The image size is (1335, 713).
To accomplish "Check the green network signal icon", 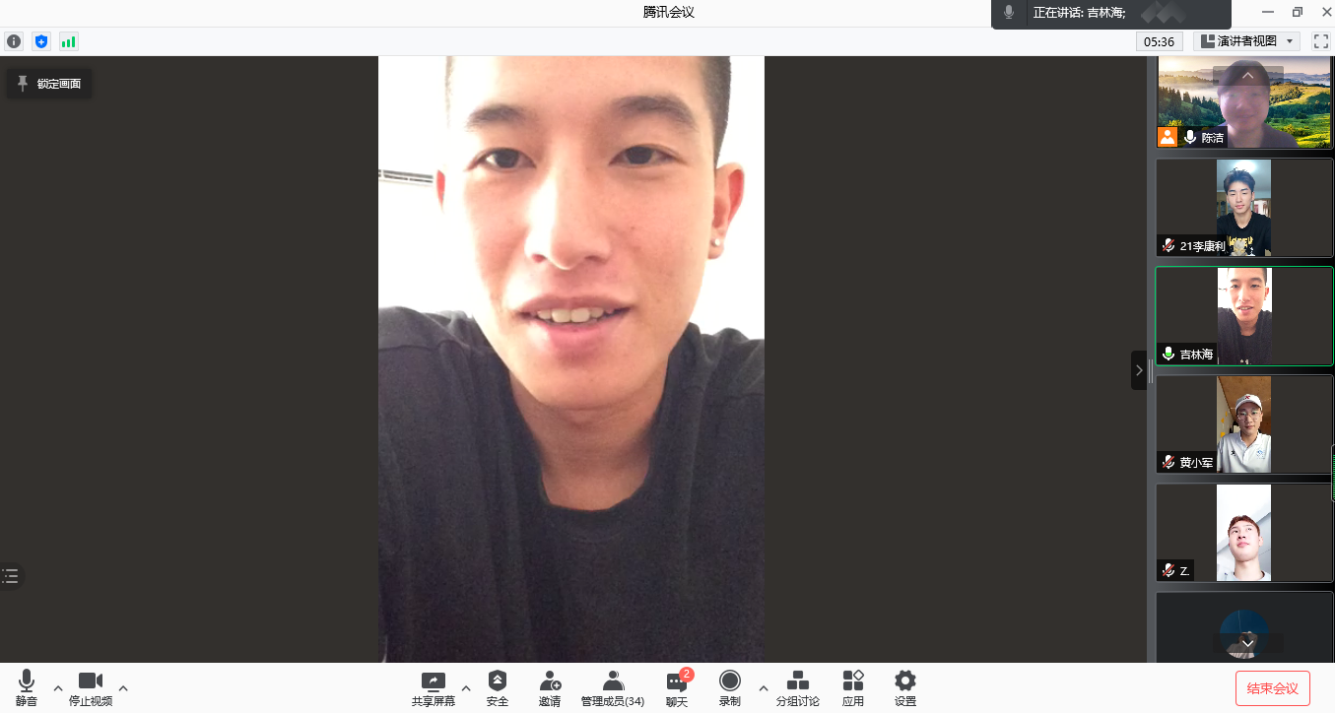I will 68,41.
